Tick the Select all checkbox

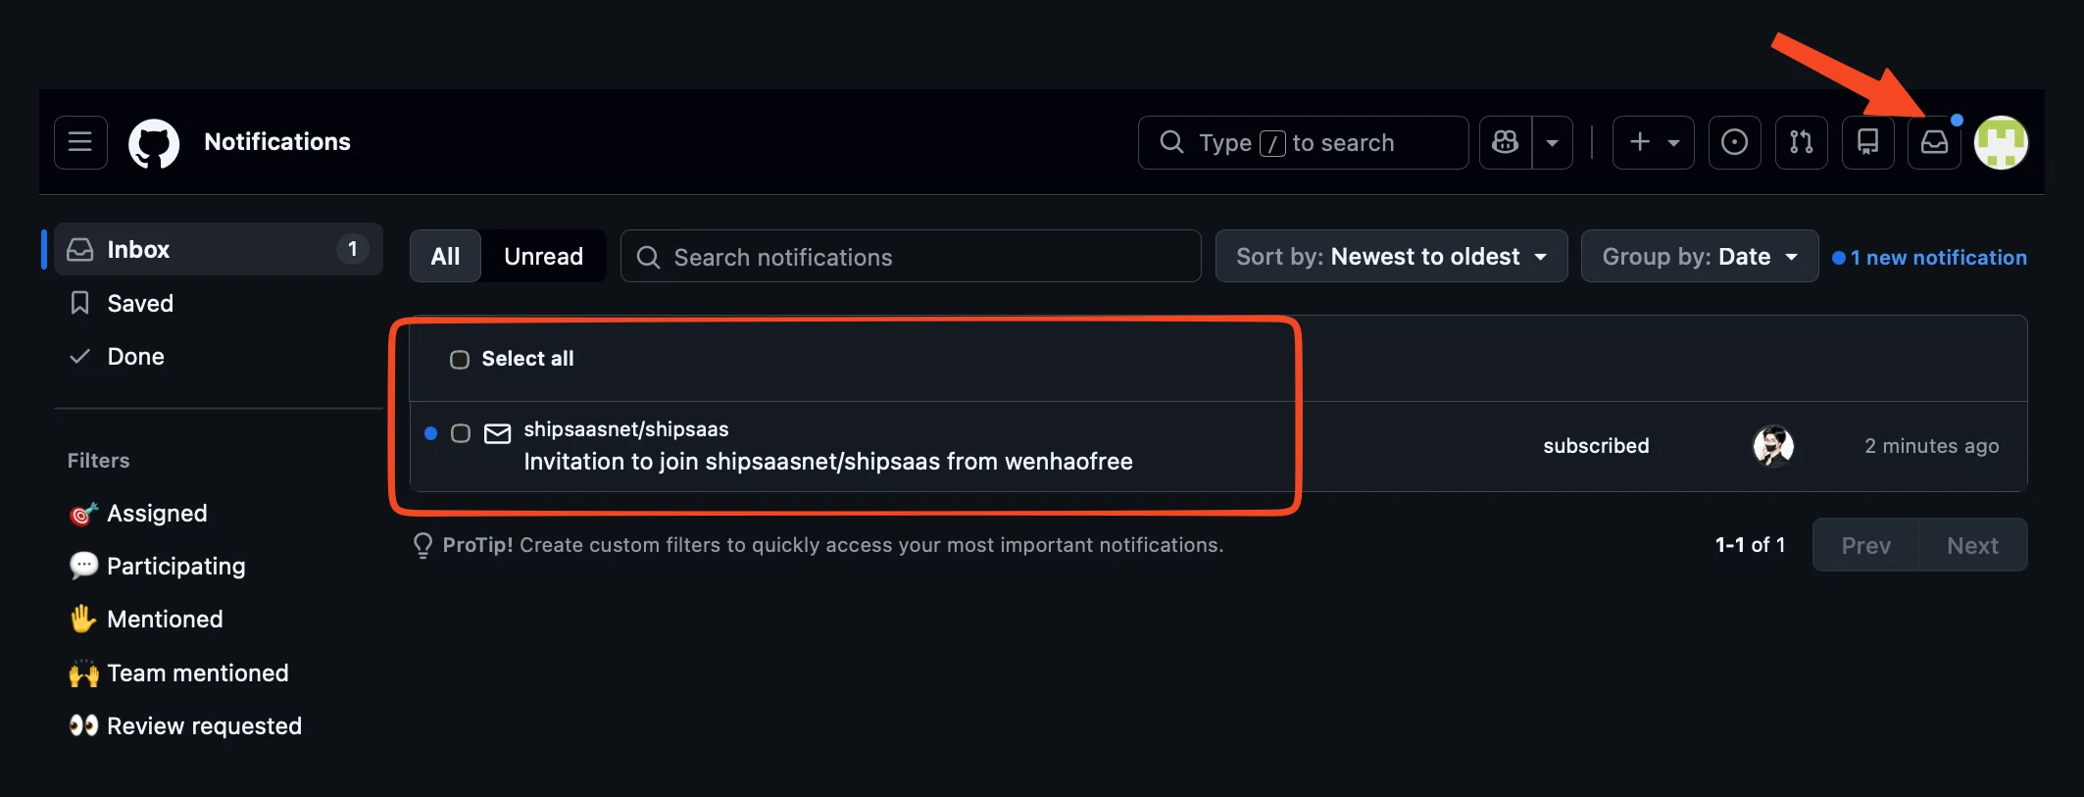(x=460, y=359)
